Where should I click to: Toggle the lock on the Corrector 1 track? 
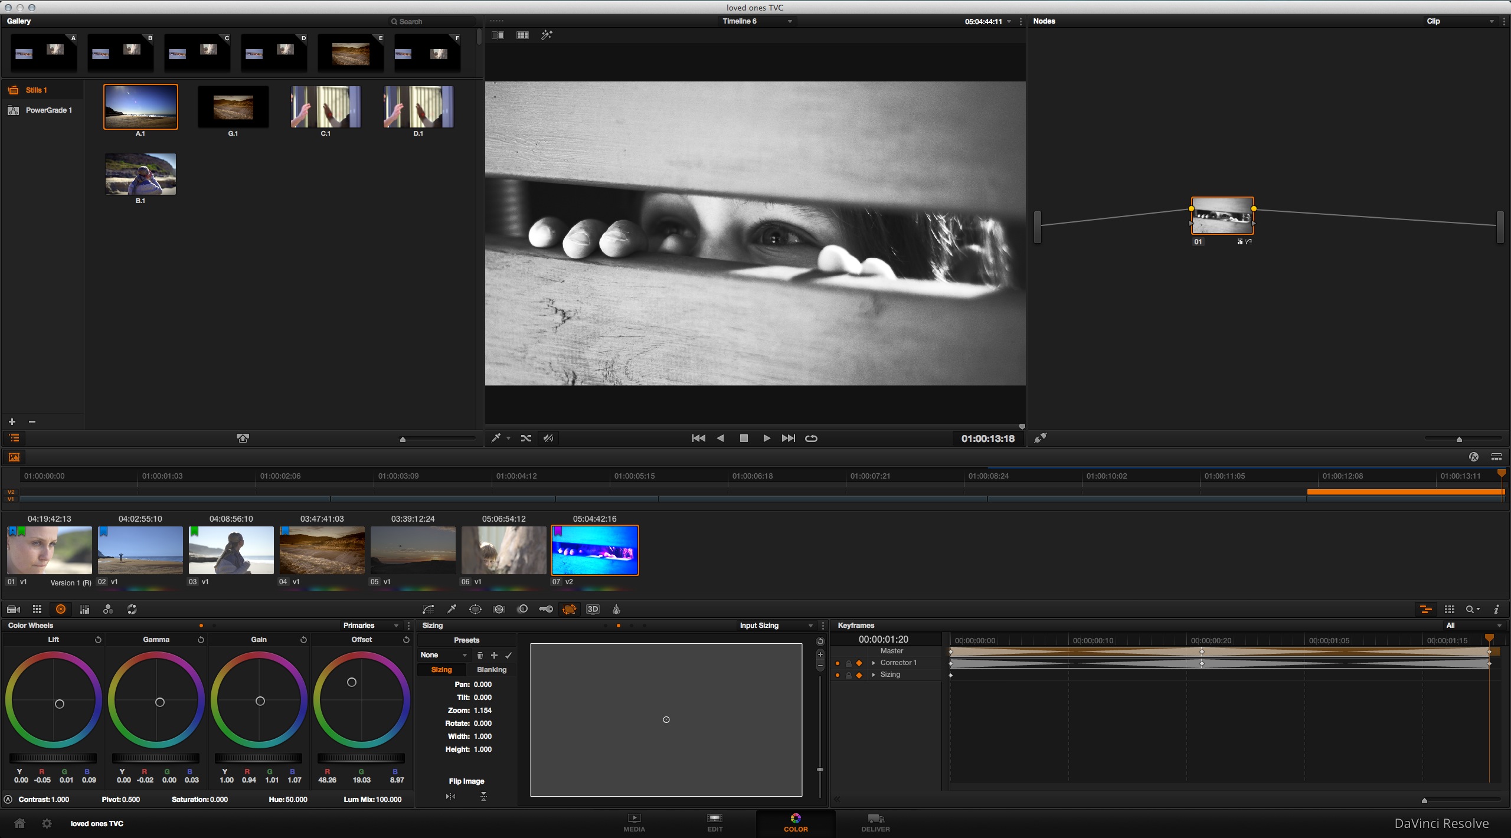pyautogui.click(x=848, y=663)
